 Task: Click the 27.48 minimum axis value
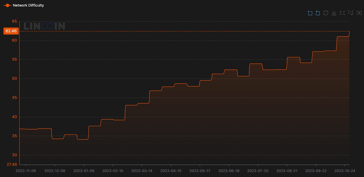tap(12, 165)
